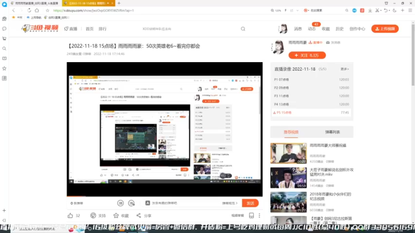The height and width of the screenshot is (233, 415).
Task: Open the 120% zoom level control
Action: pos(276,10)
